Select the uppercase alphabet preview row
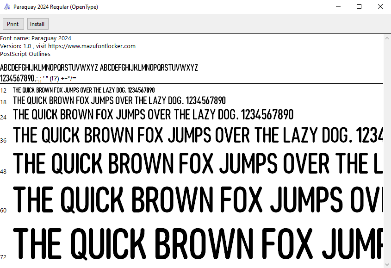 [99, 67]
